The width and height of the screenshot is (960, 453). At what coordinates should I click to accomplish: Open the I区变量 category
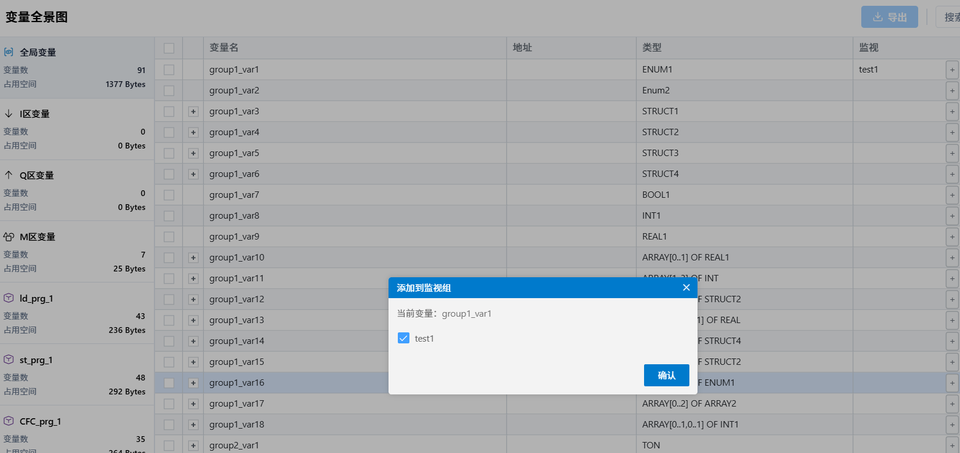click(77, 129)
